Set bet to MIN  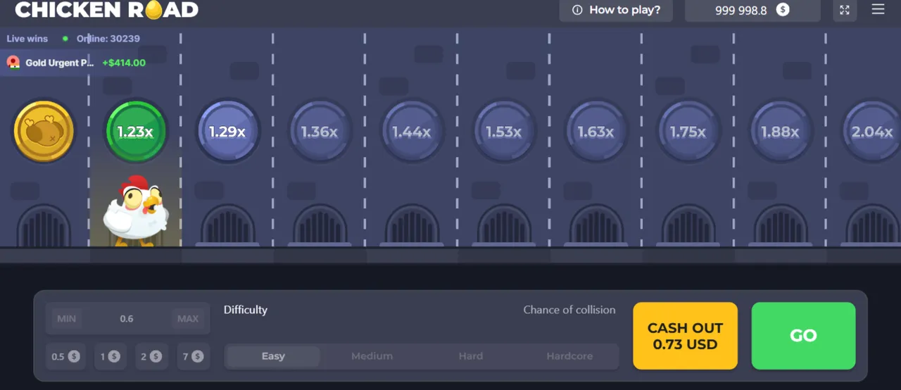click(67, 319)
